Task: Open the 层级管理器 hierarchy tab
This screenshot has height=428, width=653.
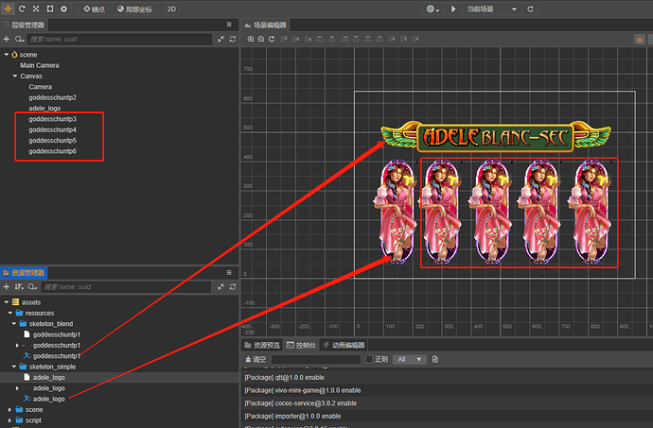Action: [x=25, y=25]
